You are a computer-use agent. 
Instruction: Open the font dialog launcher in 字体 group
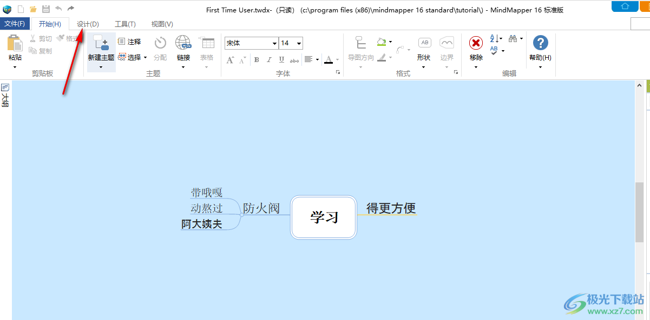pyautogui.click(x=338, y=72)
